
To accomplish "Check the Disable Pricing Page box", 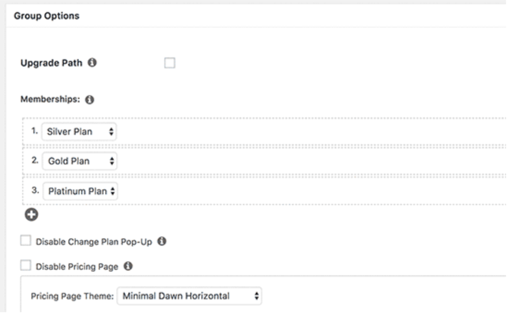I will [x=26, y=266].
